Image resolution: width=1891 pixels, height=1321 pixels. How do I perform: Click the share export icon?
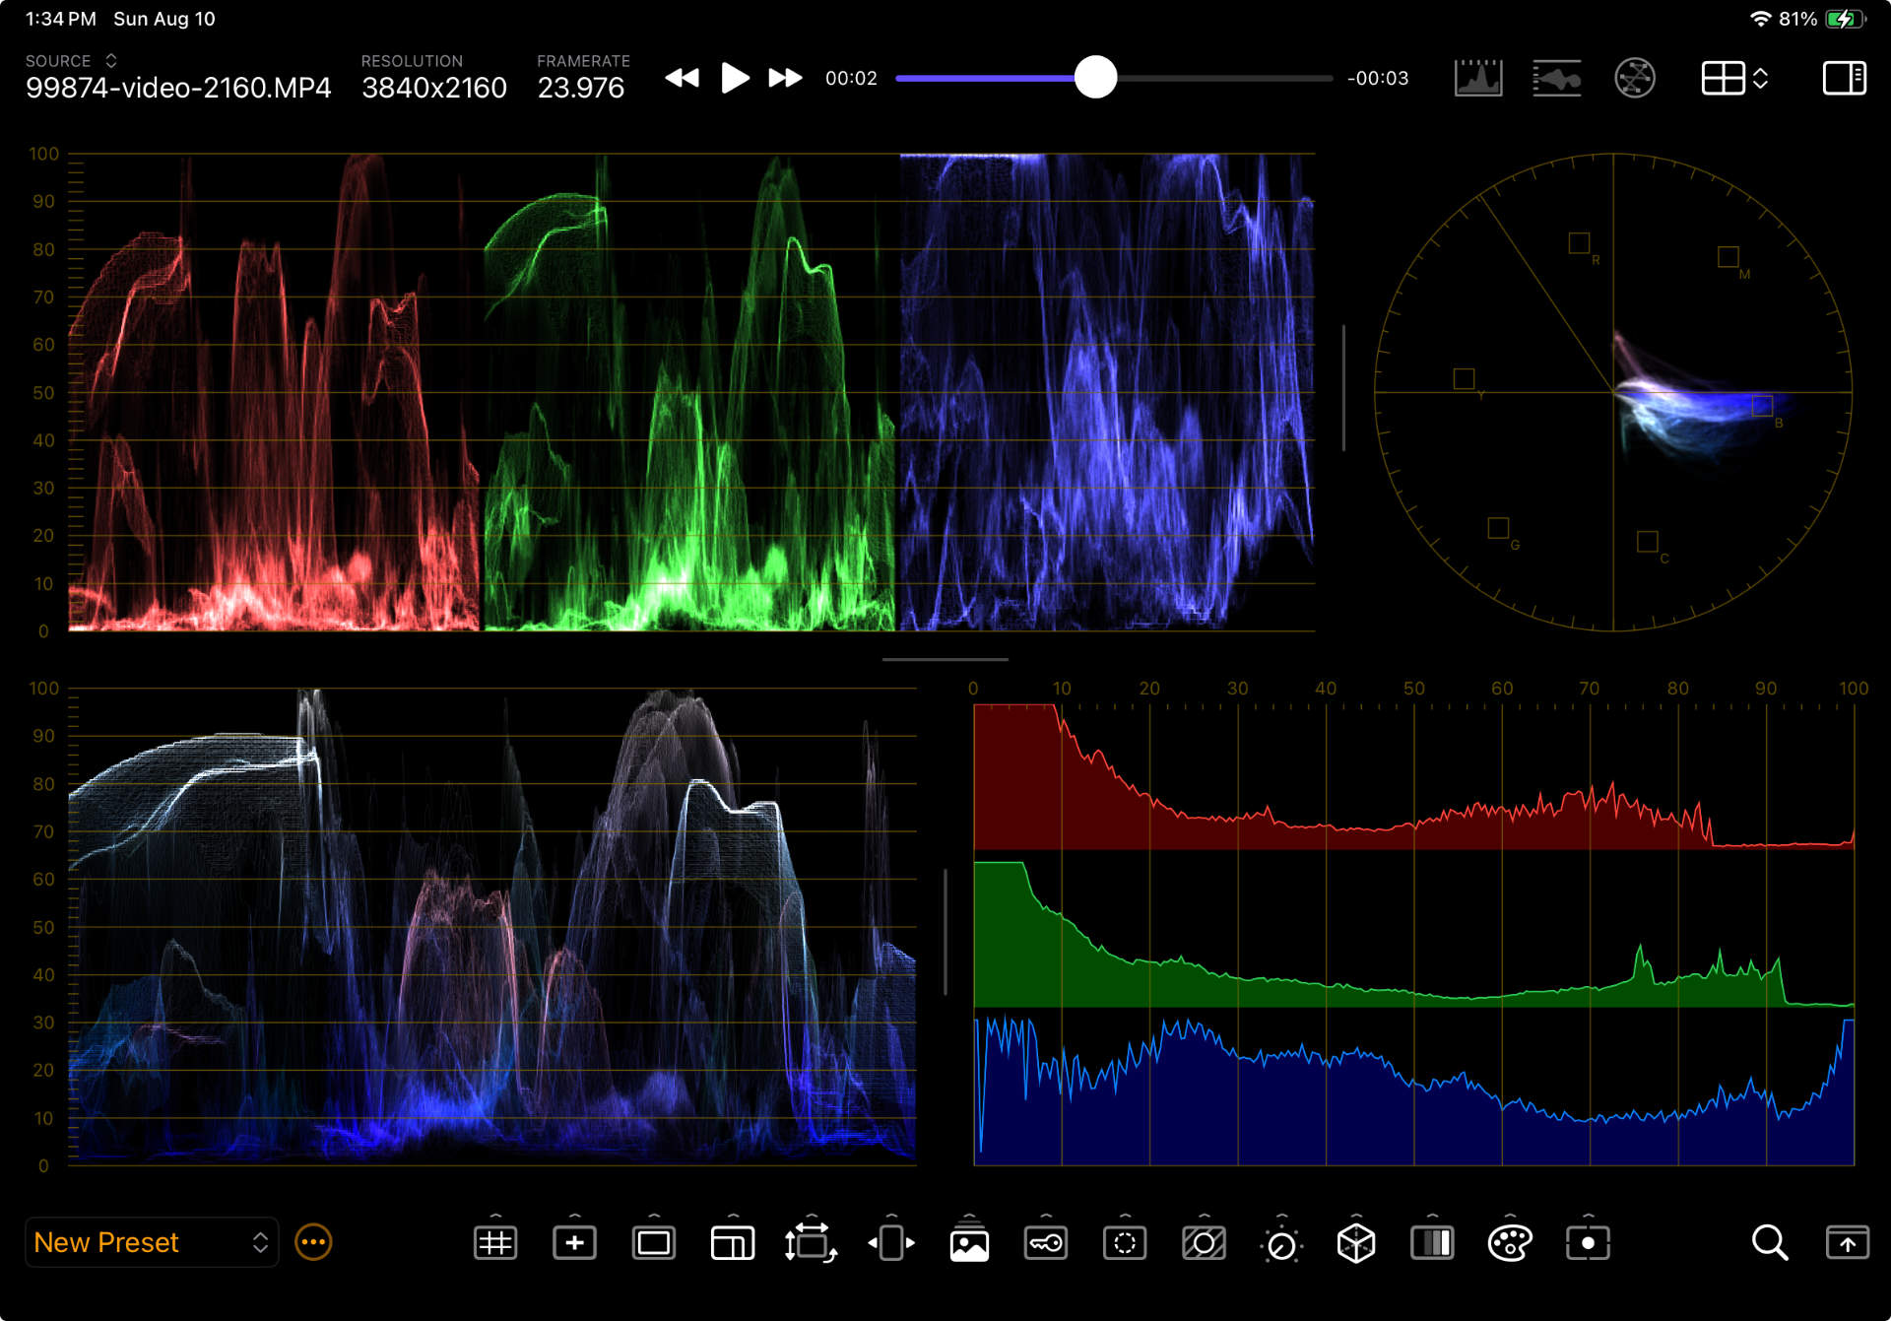pyautogui.click(x=1847, y=1243)
